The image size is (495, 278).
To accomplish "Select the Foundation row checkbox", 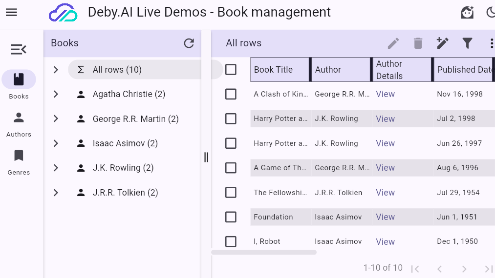I will point(231,217).
